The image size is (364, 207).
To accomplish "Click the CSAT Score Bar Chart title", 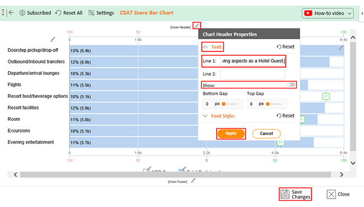I will (147, 13).
